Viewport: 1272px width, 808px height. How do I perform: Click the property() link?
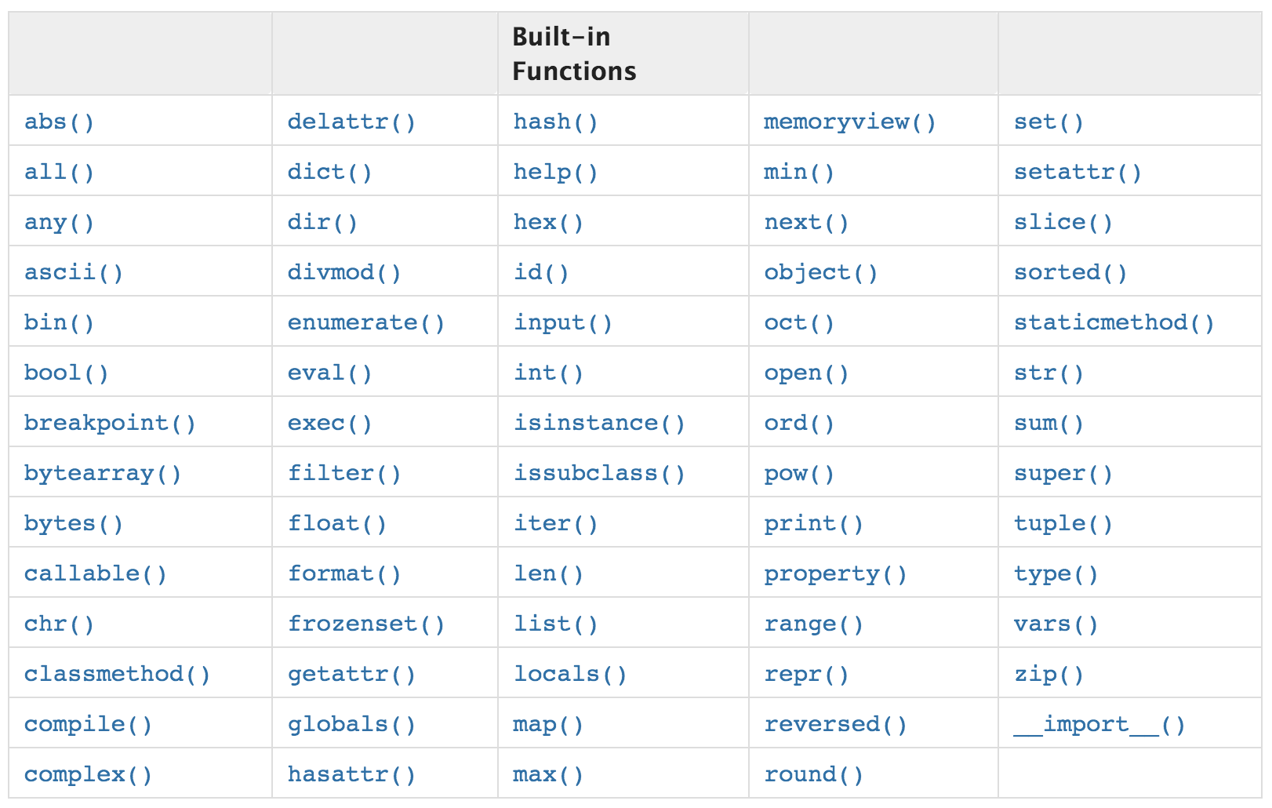click(x=835, y=573)
